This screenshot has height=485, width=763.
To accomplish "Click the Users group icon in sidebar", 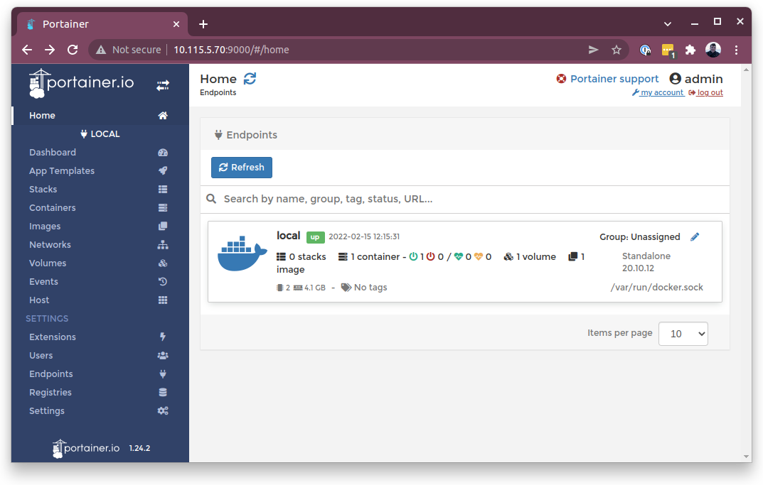I will tap(163, 356).
